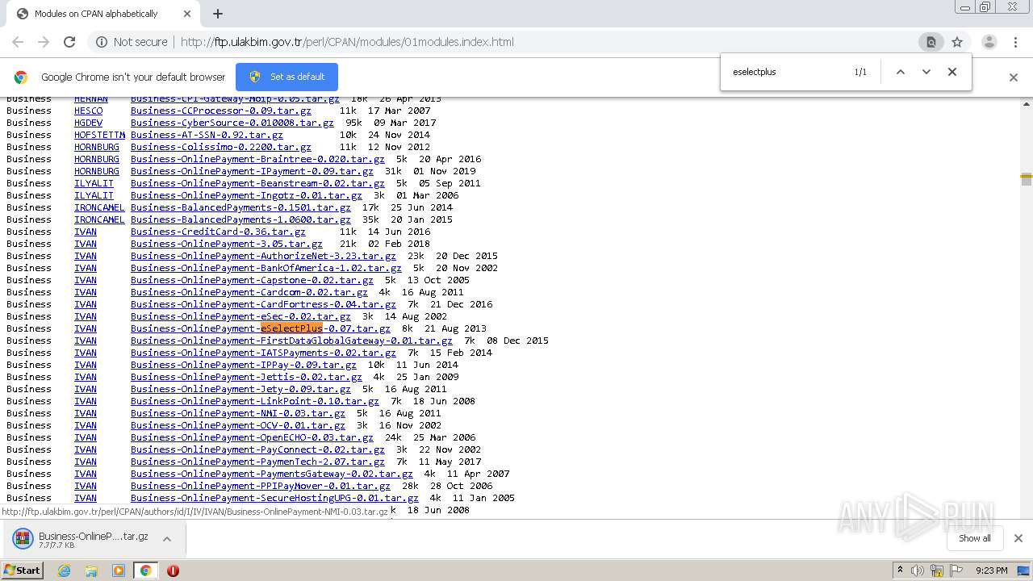Click the red stop-sign taskbar icon
The width and height of the screenshot is (1033, 581).
point(173,571)
